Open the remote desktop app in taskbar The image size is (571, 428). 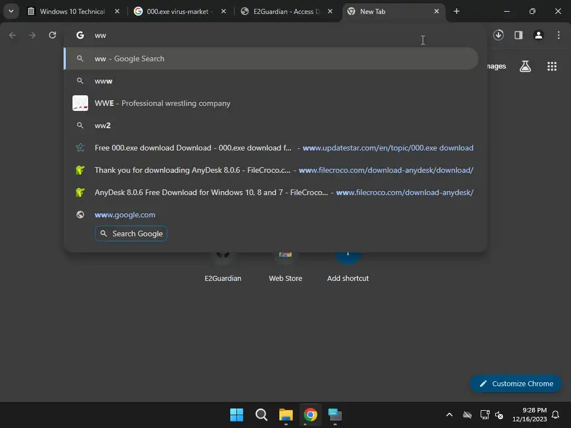pyautogui.click(x=335, y=415)
